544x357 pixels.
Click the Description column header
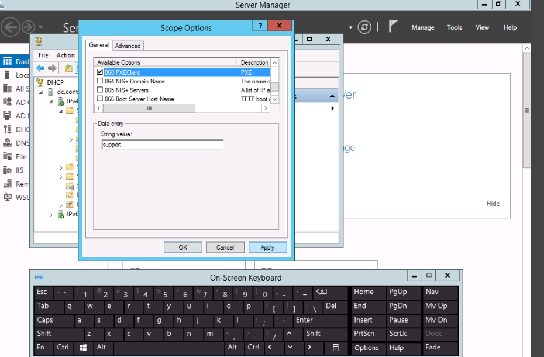[x=254, y=62]
